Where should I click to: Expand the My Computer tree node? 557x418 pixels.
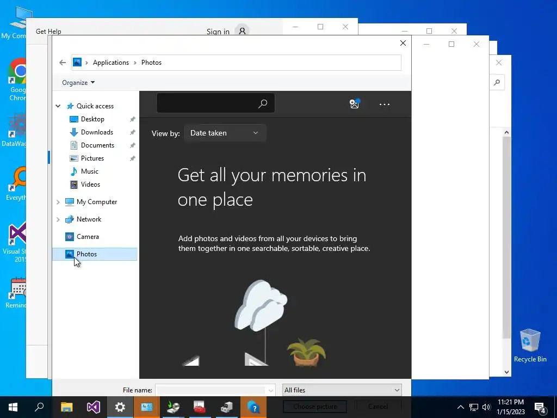pos(58,202)
